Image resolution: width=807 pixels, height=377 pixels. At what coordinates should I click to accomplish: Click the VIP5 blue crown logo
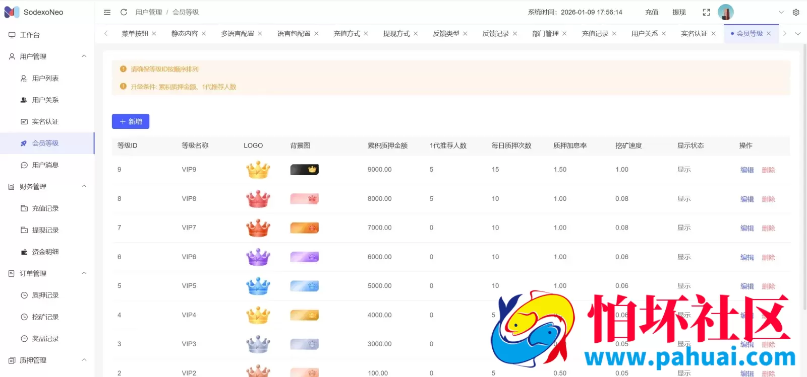pos(258,286)
